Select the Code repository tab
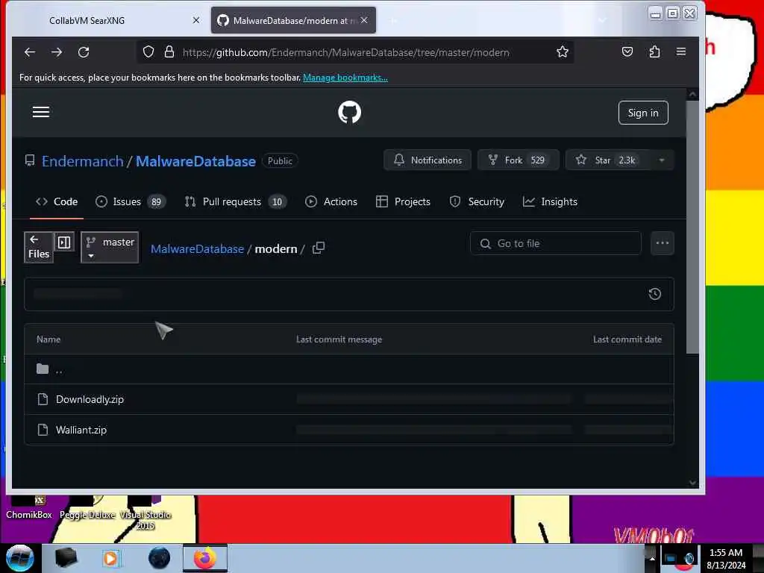 tap(57, 201)
